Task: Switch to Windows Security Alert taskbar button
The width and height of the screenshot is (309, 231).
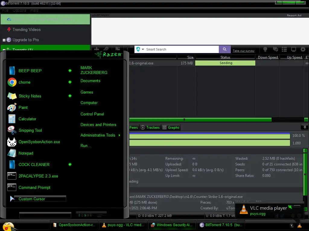Action: [x=172, y=225]
